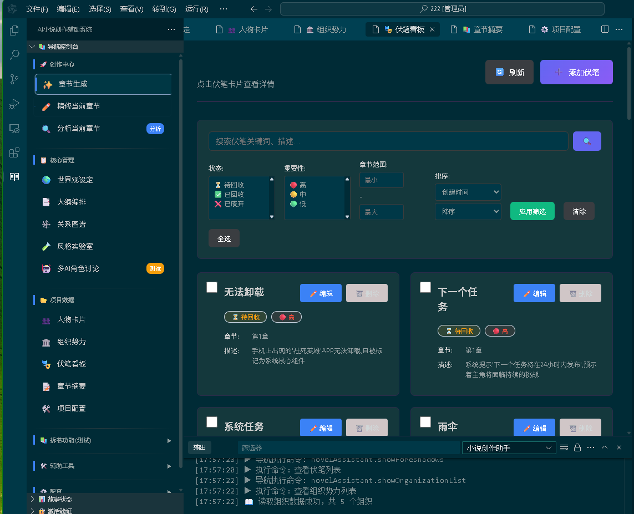The image size is (634, 514).
Task: Click the blue search icon beside the foreshadow search box
Action: coord(587,141)
